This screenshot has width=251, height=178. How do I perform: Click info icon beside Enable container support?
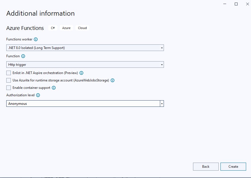pyautogui.click(x=54, y=88)
